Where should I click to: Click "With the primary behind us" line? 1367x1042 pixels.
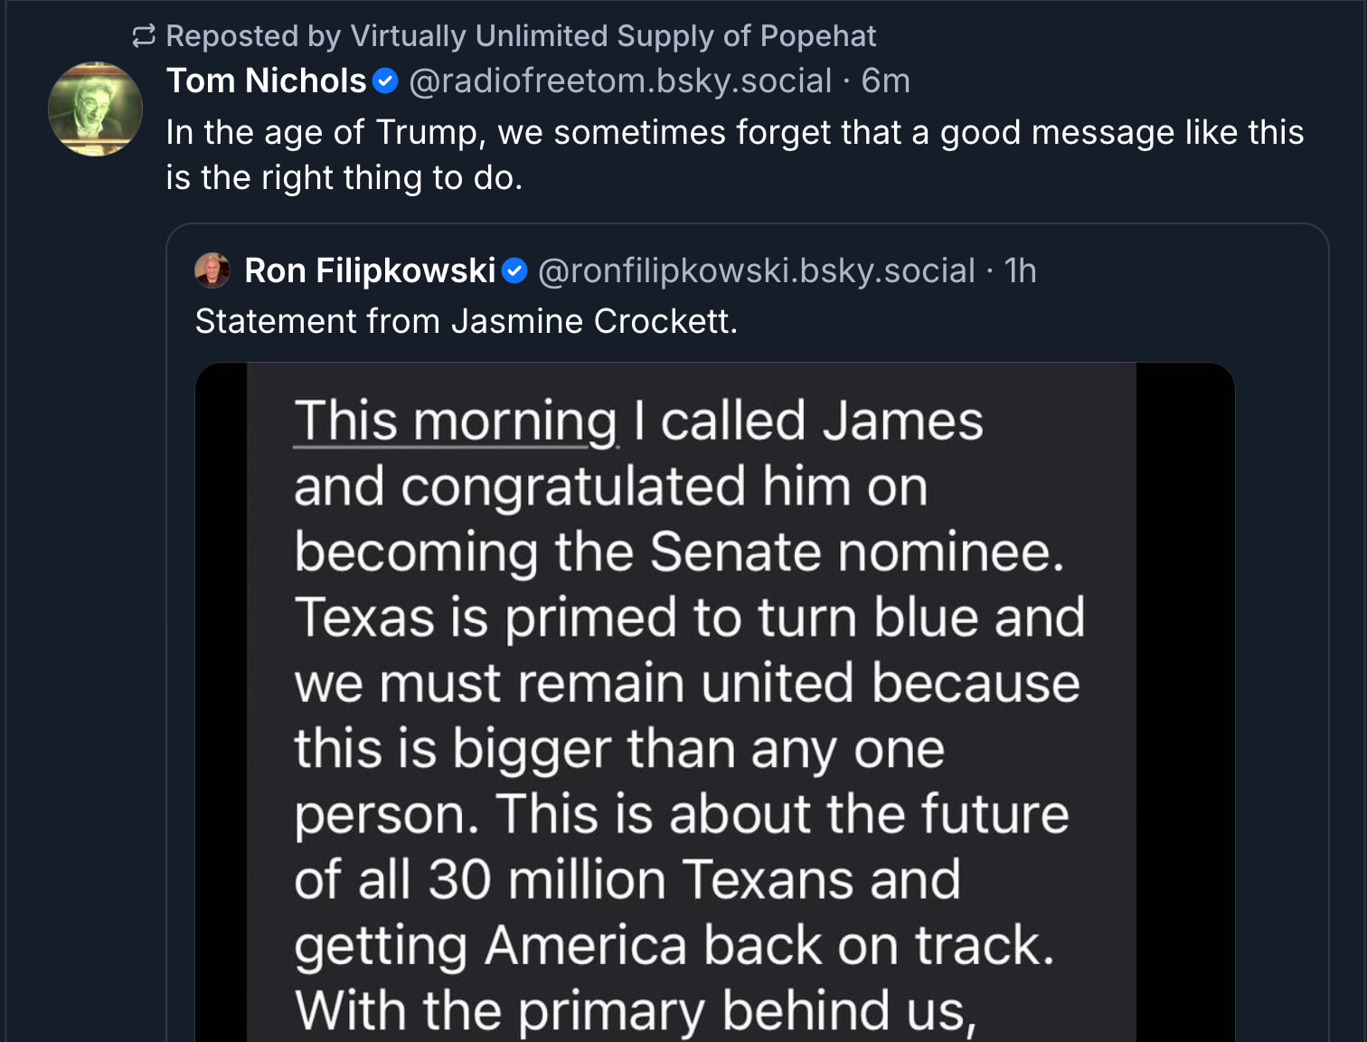pyautogui.click(x=636, y=1009)
